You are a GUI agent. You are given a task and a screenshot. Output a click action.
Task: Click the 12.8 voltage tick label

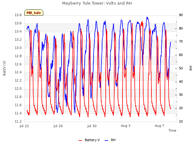18,56
